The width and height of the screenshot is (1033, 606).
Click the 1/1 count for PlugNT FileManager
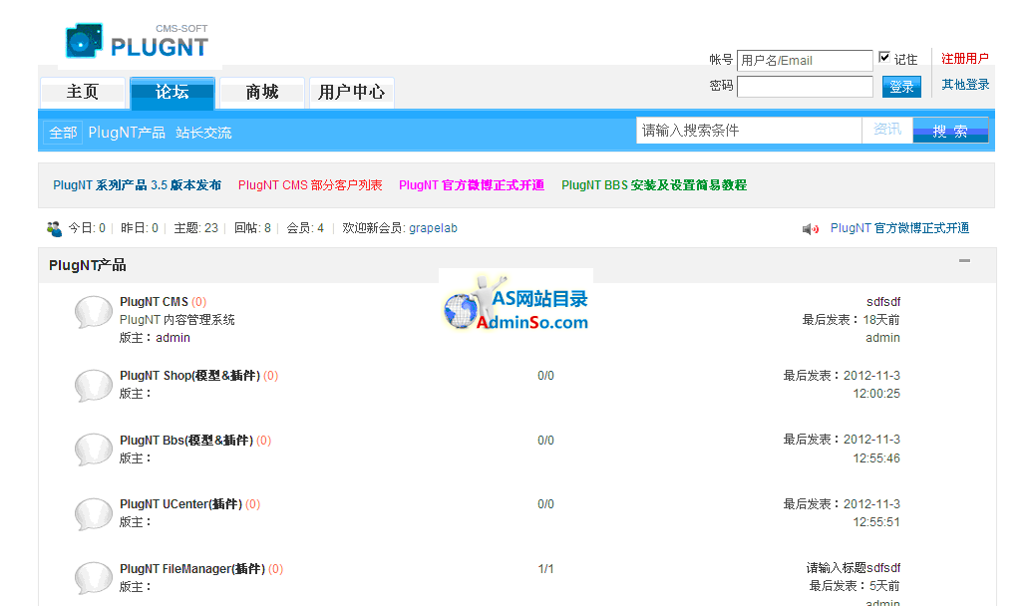pyautogui.click(x=545, y=568)
